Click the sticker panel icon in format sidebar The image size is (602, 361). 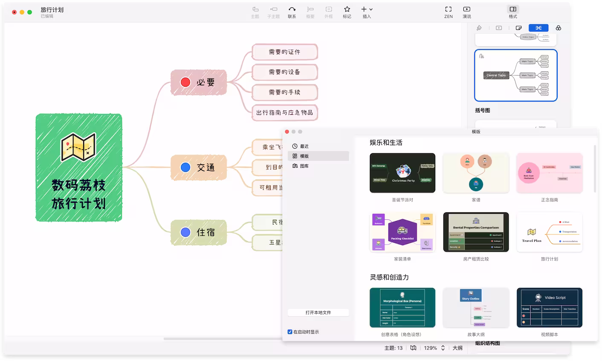click(518, 27)
